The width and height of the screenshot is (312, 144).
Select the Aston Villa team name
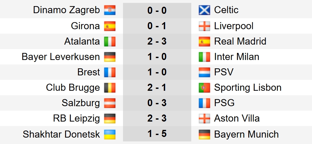click(x=237, y=119)
